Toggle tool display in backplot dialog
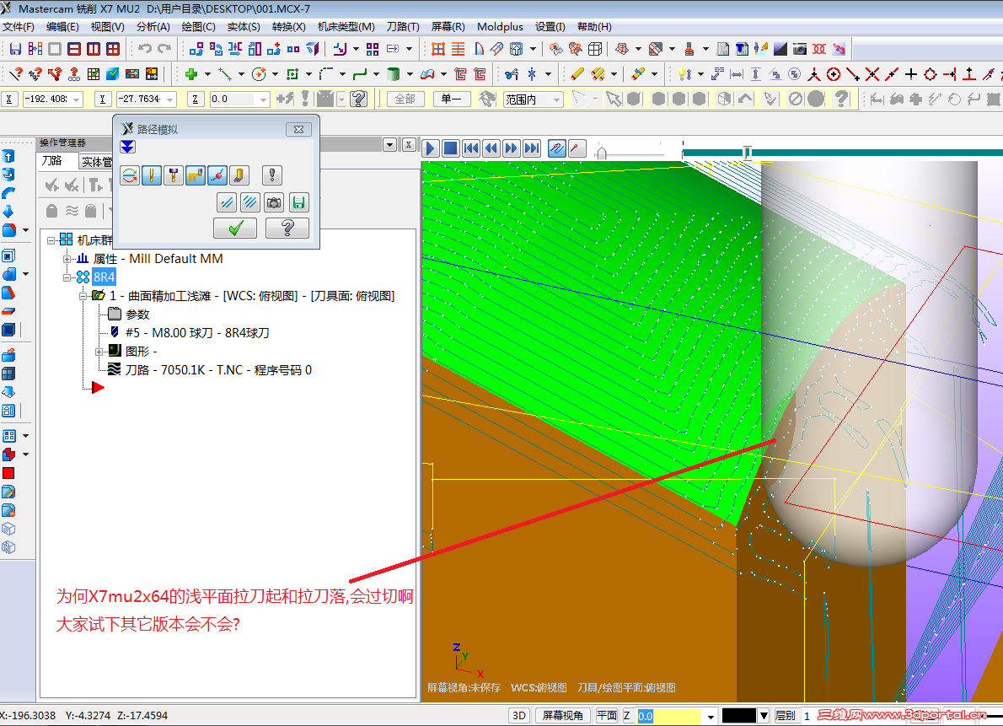The width and height of the screenshot is (1003, 726). 152,175
